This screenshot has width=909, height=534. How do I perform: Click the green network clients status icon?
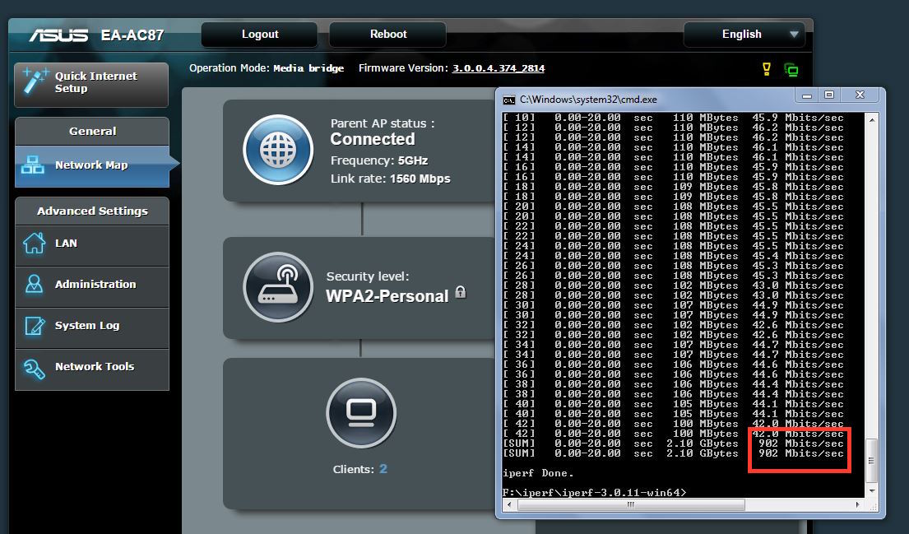pos(791,70)
